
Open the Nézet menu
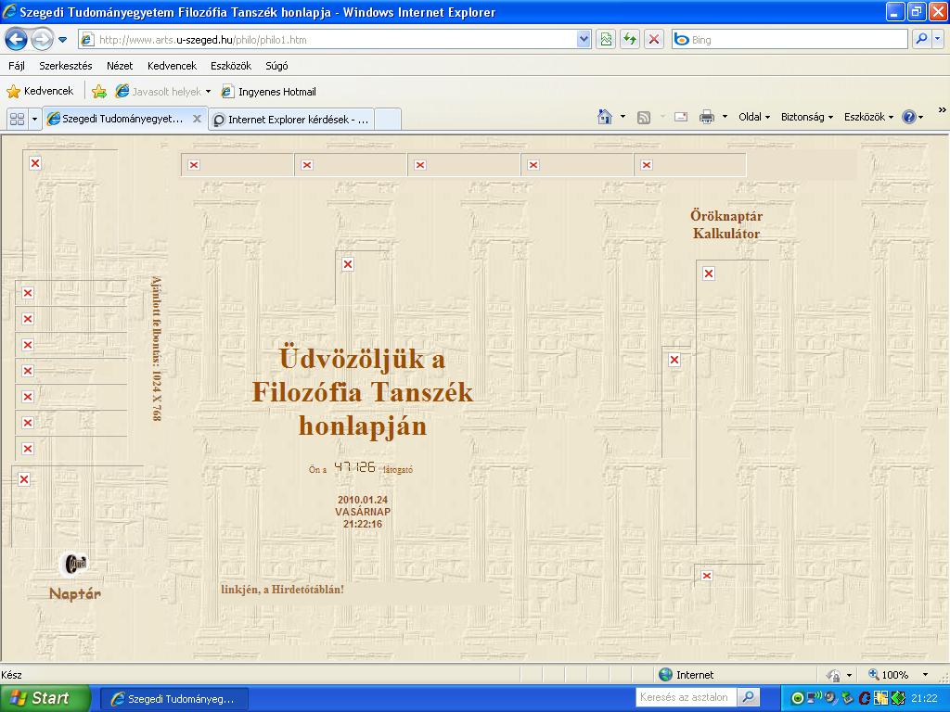tap(120, 66)
